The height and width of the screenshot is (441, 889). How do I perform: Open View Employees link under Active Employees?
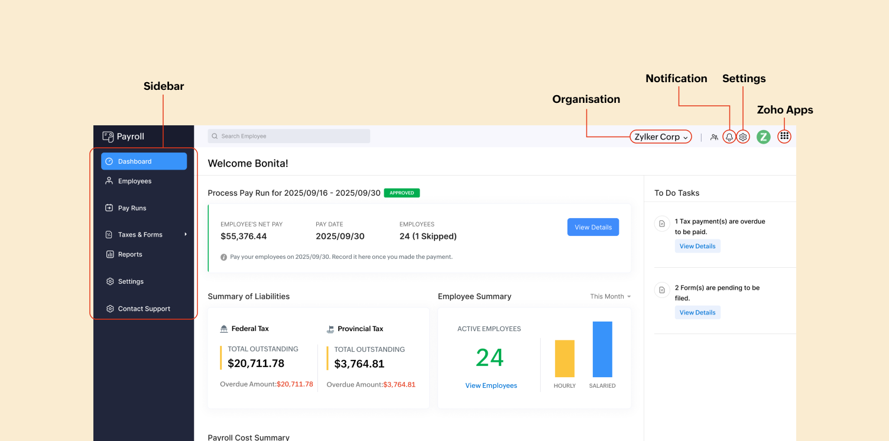[491, 385]
